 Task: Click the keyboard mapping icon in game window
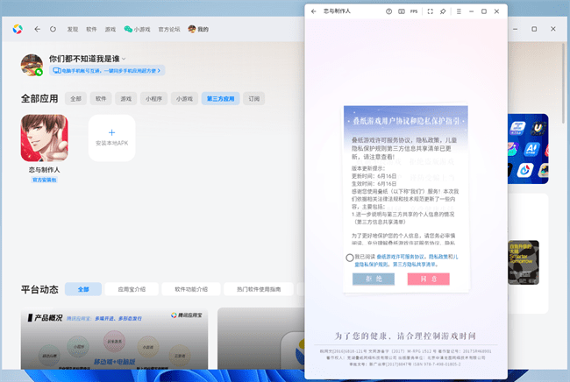point(402,11)
